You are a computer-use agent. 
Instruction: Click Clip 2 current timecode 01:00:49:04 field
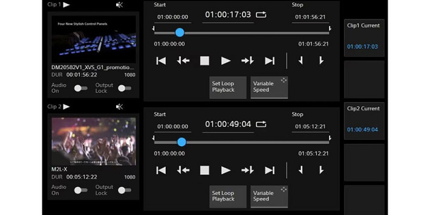point(228,125)
